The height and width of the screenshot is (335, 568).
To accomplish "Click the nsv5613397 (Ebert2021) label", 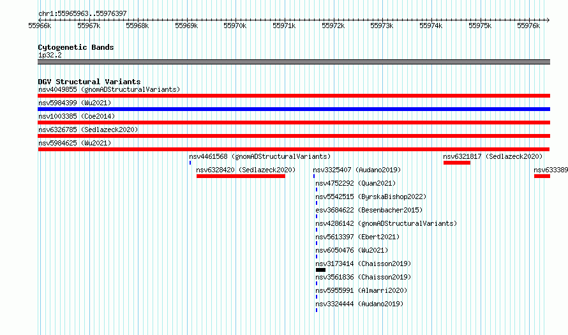I will point(357,237).
